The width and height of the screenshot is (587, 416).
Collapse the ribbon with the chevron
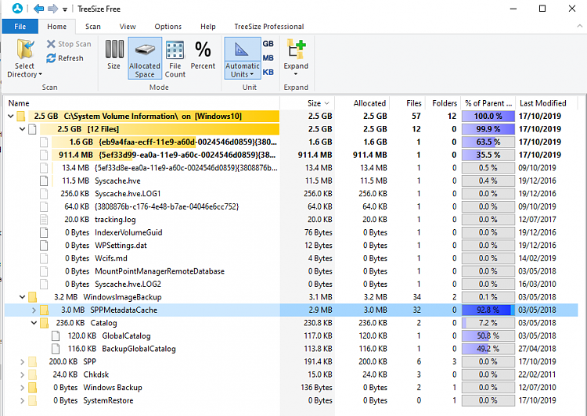pyautogui.click(x=579, y=26)
